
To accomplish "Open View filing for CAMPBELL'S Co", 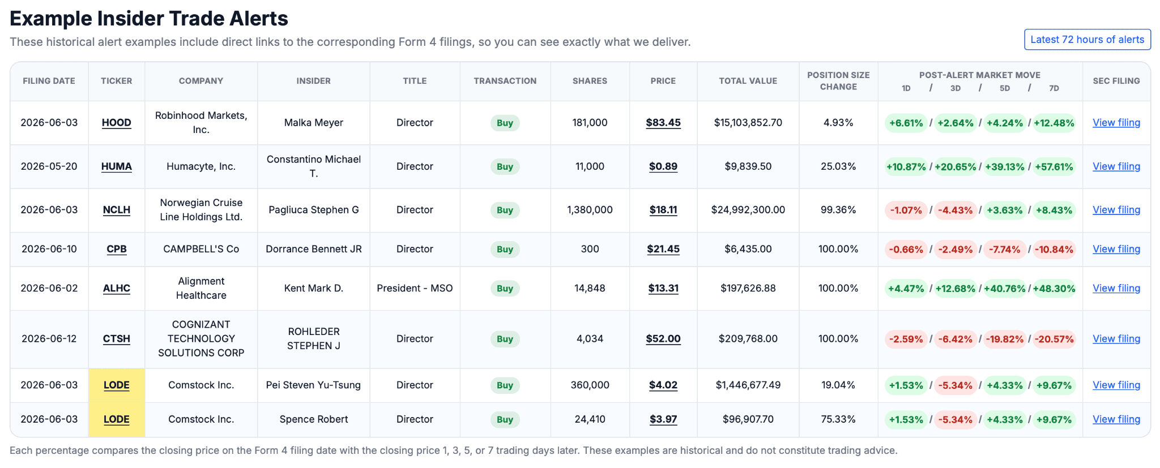I will pos(1116,249).
